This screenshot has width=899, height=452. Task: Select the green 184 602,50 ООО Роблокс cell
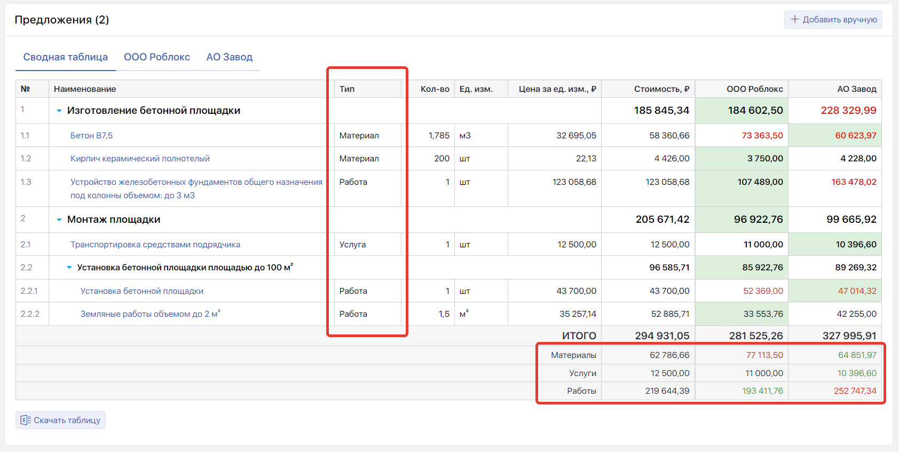(755, 111)
